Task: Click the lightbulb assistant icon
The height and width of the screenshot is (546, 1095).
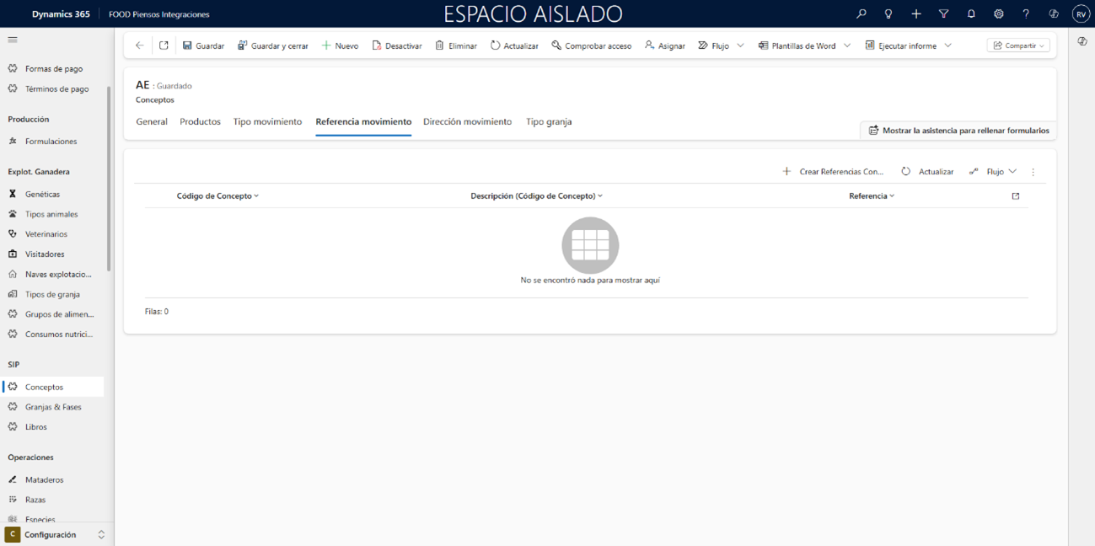Action: coord(888,14)
